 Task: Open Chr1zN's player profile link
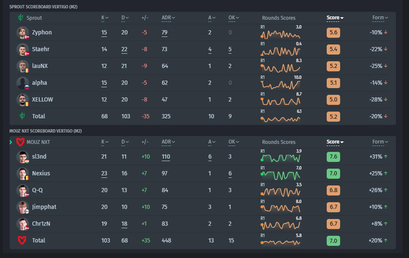pyautogui.click(x=41, y=224)
